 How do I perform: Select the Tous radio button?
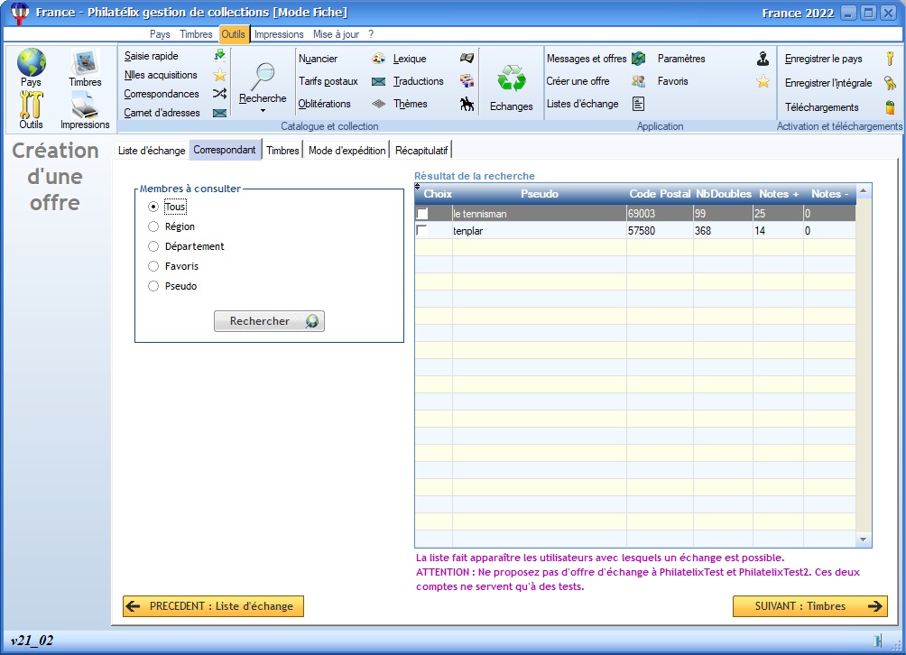point(153,207)
